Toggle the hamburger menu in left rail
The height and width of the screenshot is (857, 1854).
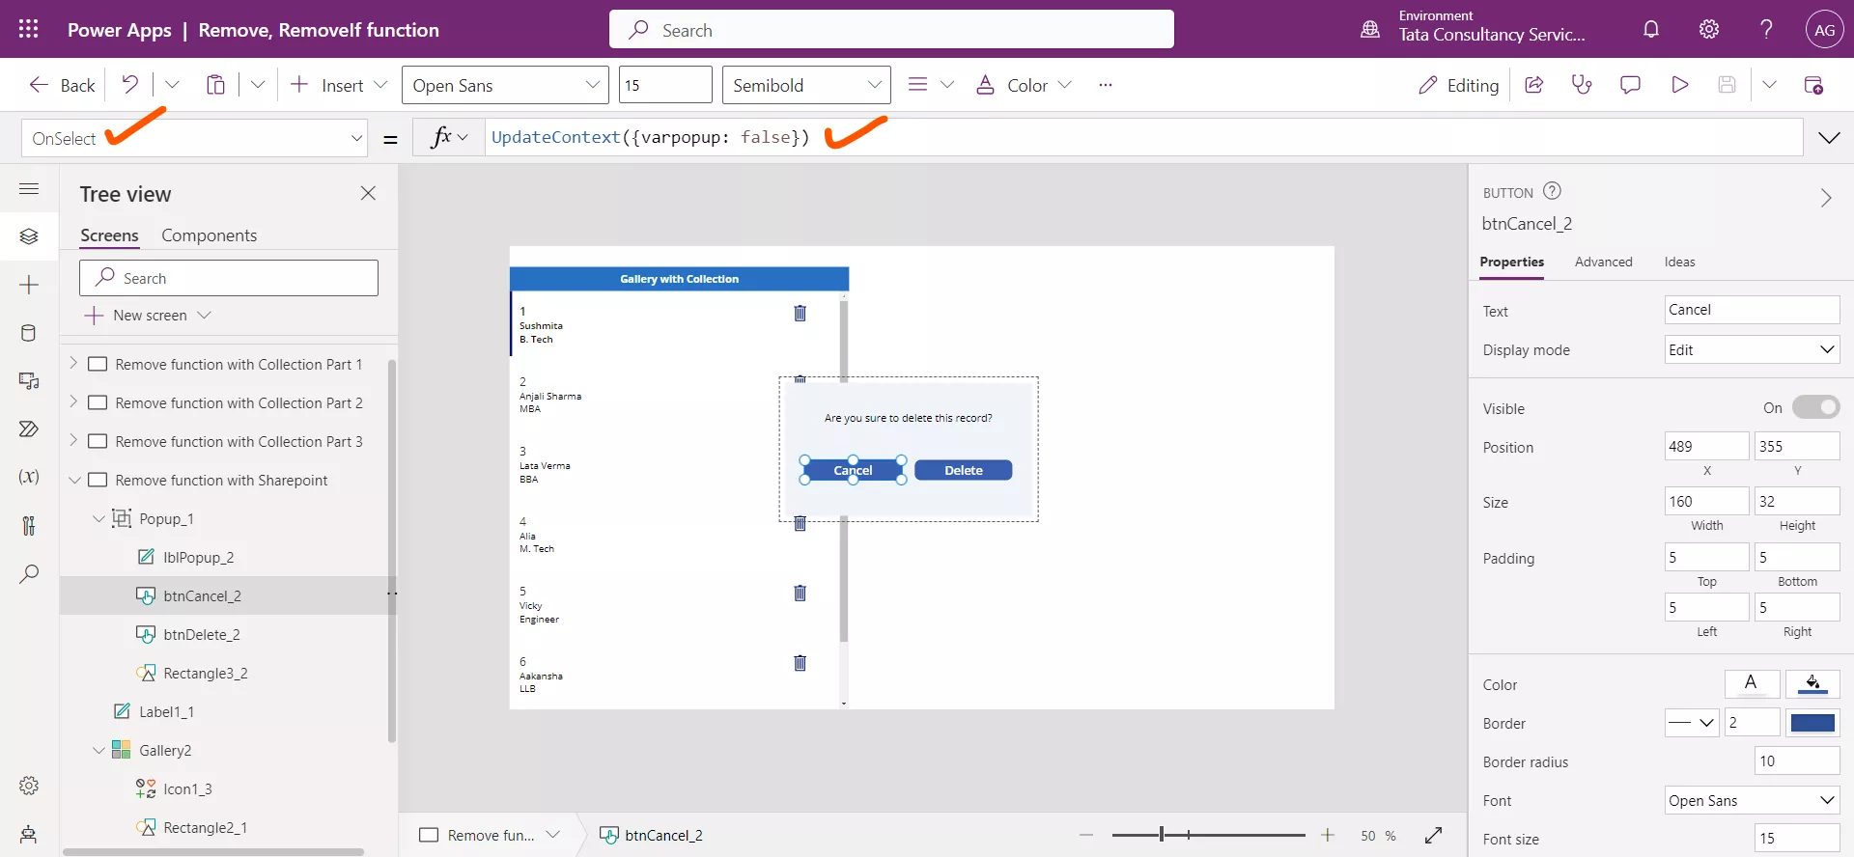click(x=29, y=189)
